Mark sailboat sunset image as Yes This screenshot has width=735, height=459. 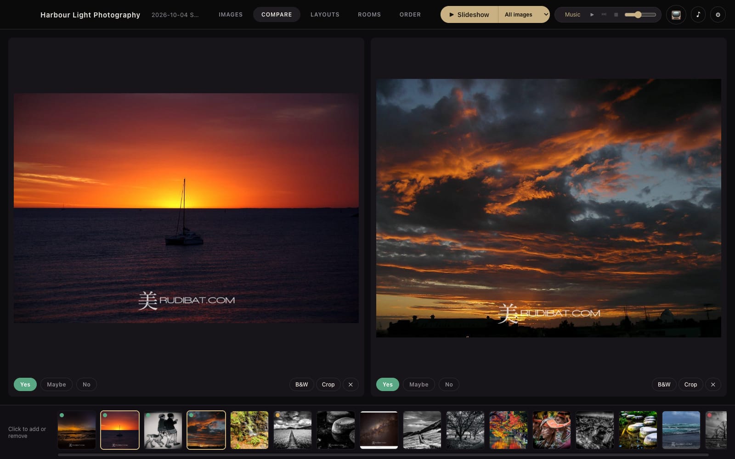[25, 385]
